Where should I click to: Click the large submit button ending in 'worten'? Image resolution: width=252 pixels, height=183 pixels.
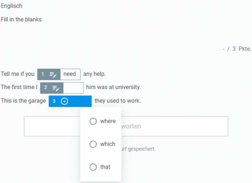(x=126, y=126)
